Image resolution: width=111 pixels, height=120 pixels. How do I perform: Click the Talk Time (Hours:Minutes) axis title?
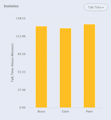point(12,63)
